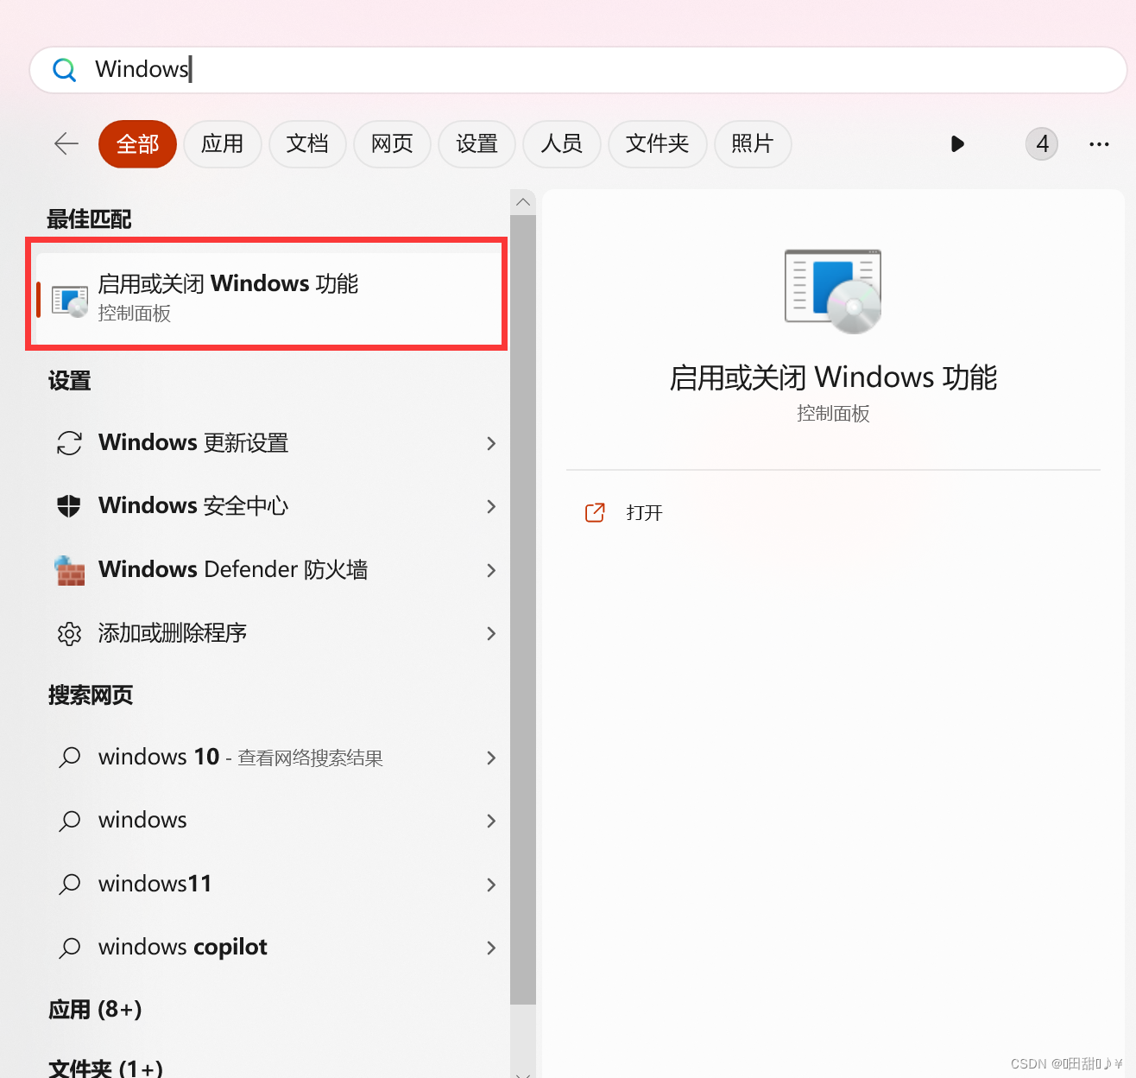Click the search icon beside windows11

pos(69,885)
